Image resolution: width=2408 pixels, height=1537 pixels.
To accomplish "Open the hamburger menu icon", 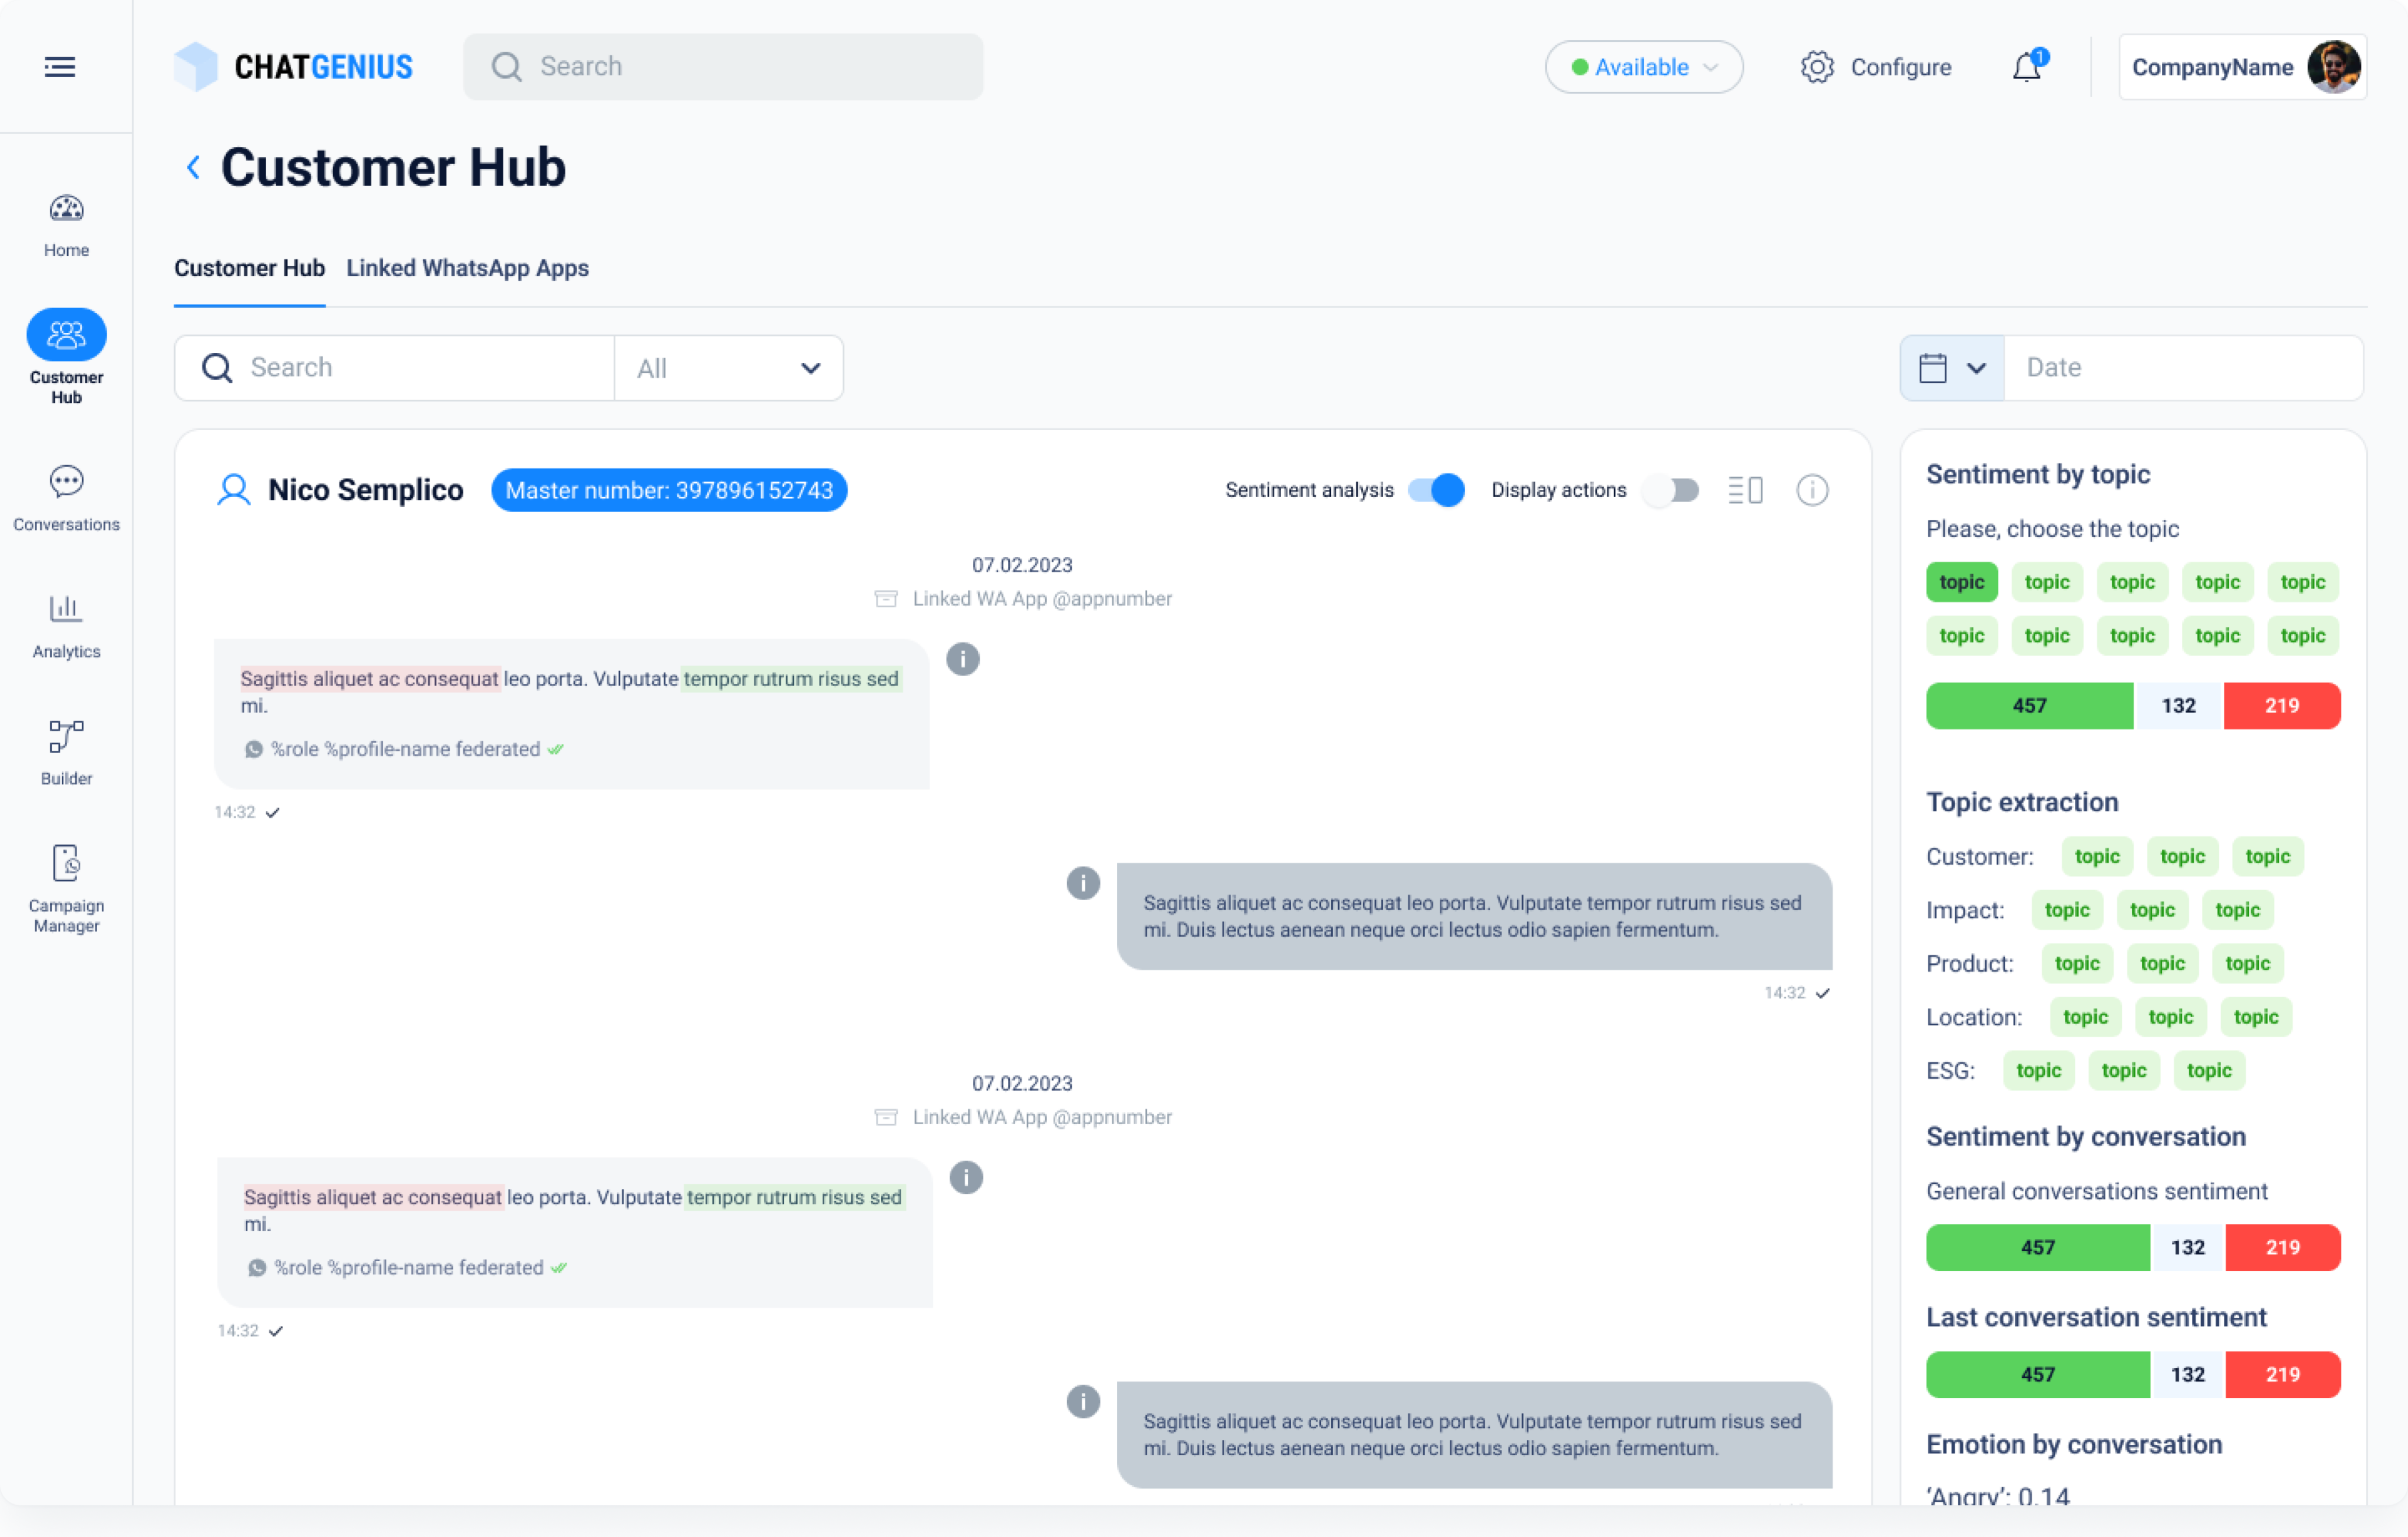I will coord(60,67).
